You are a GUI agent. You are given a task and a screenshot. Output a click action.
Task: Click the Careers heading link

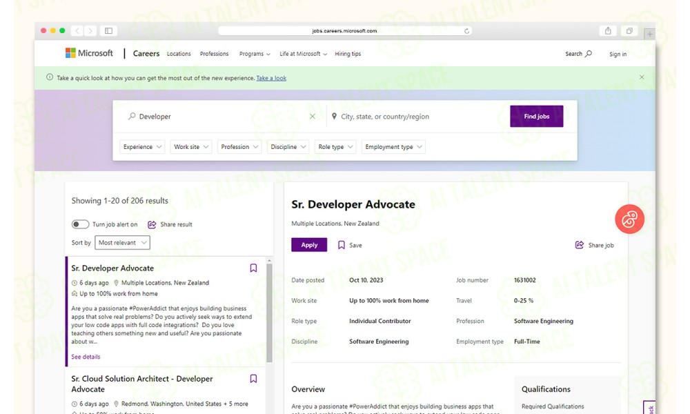(x=146, y=54)
